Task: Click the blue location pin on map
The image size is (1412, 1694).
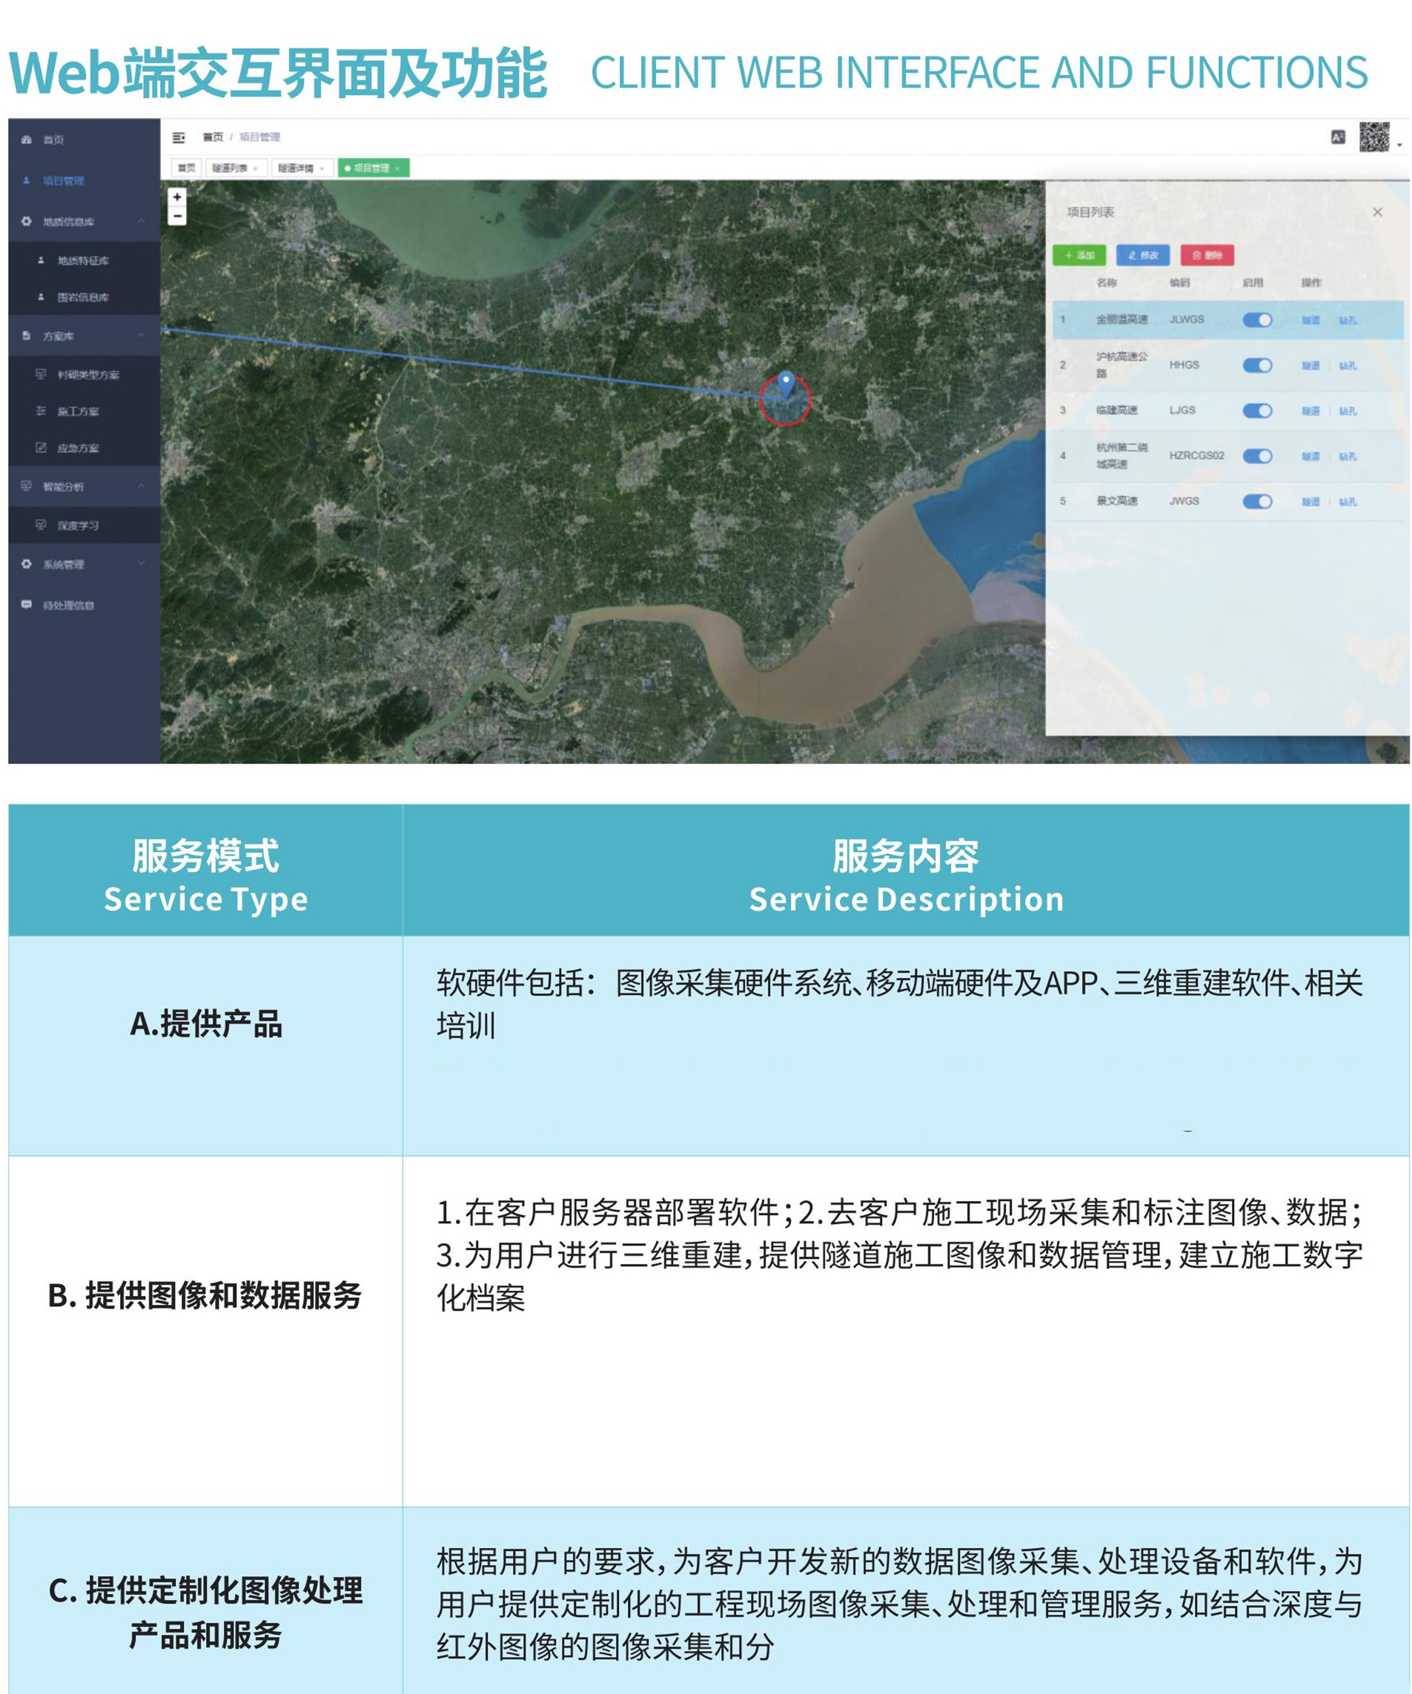Action: pyautogui.click(x=786, y=383)
